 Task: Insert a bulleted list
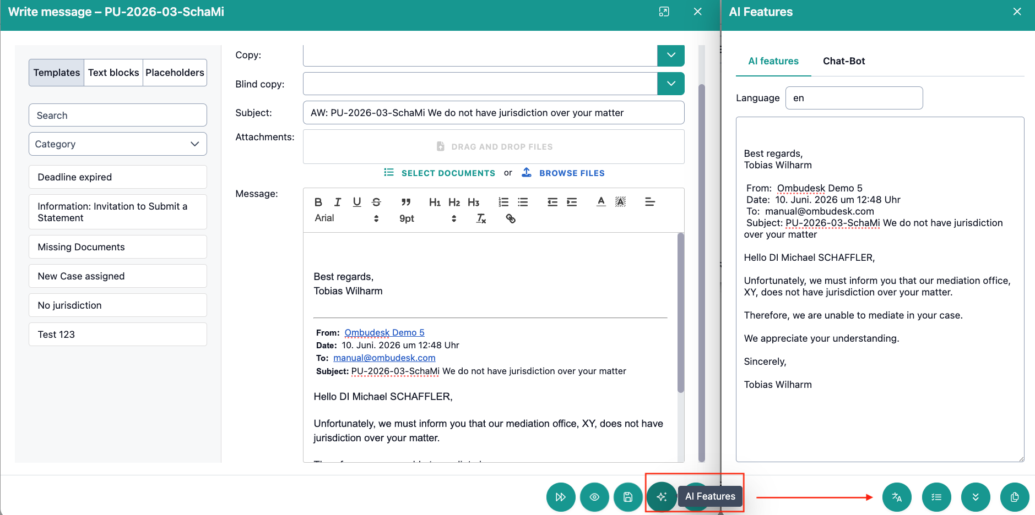point(523,202)
